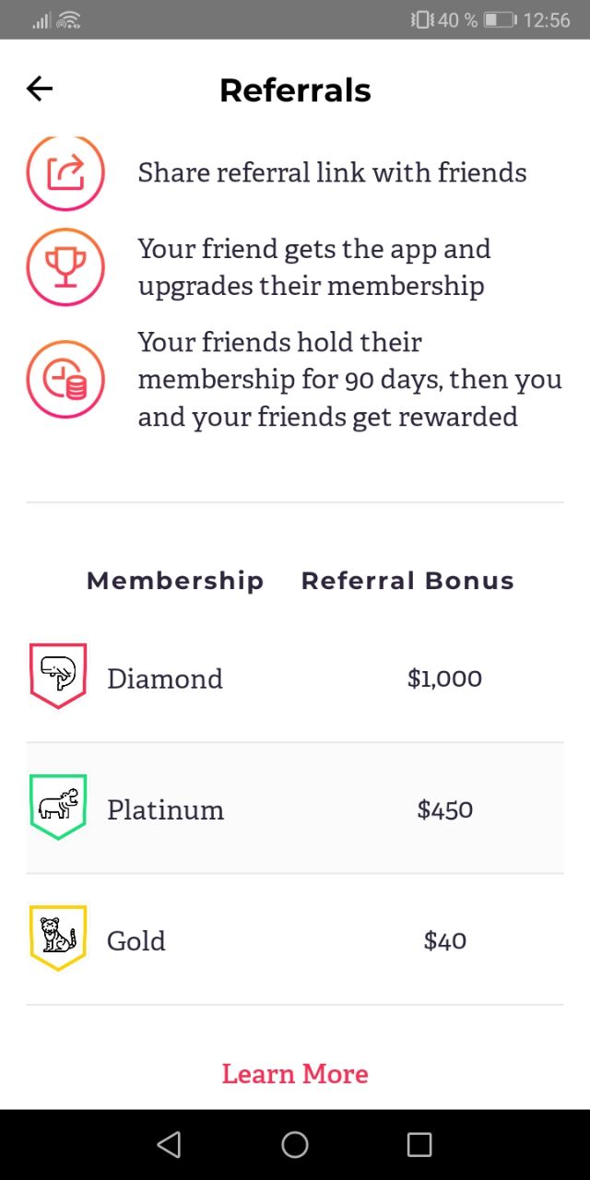Select the Platinum hippo badge icon

click(x=58, y=807)
